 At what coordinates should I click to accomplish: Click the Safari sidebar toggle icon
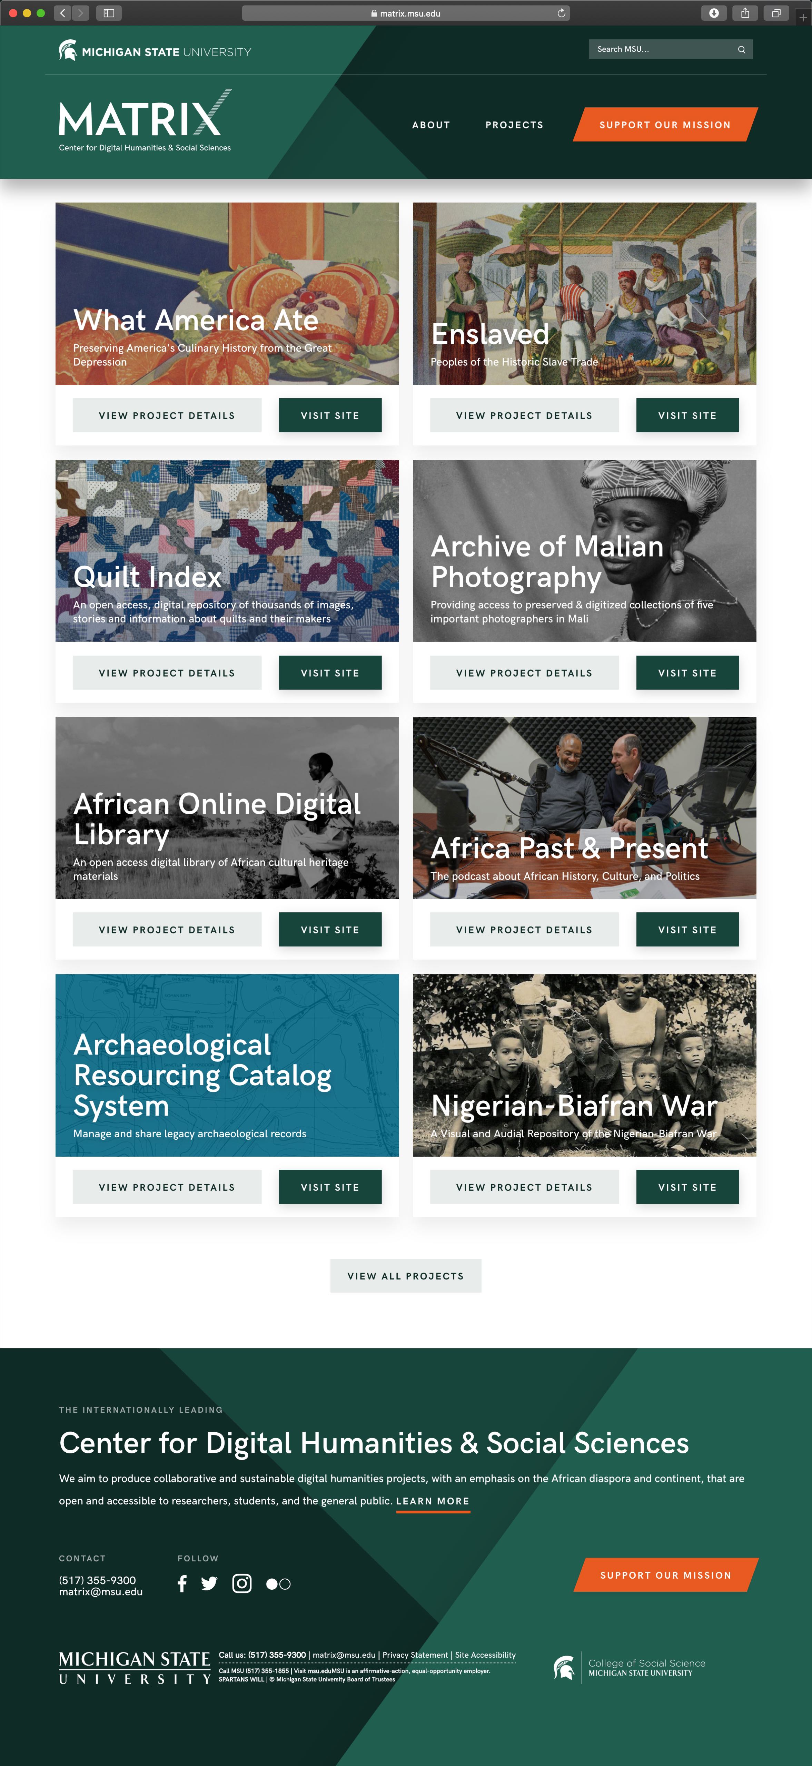[x=109, y=13]
